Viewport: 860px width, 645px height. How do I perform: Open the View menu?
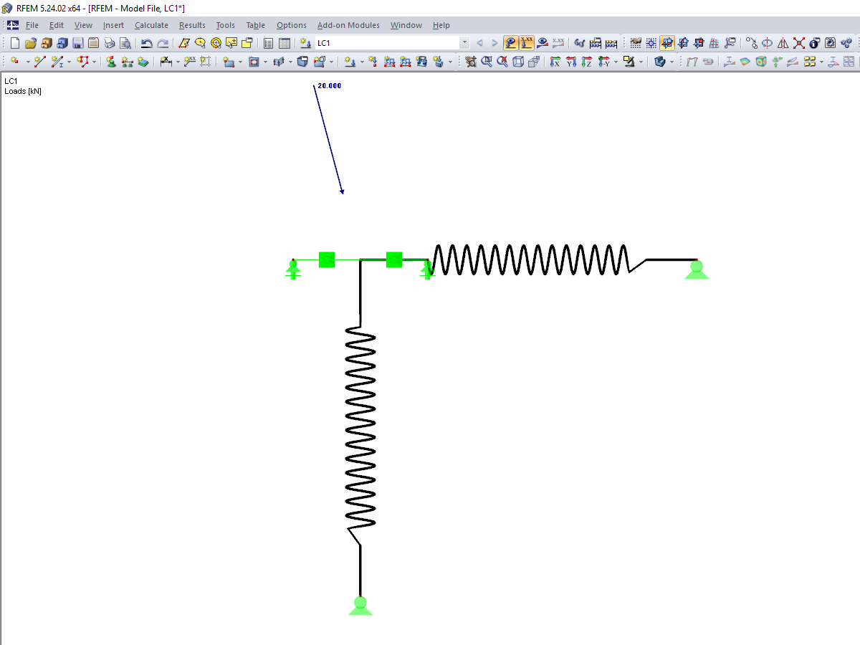(83, 25)
